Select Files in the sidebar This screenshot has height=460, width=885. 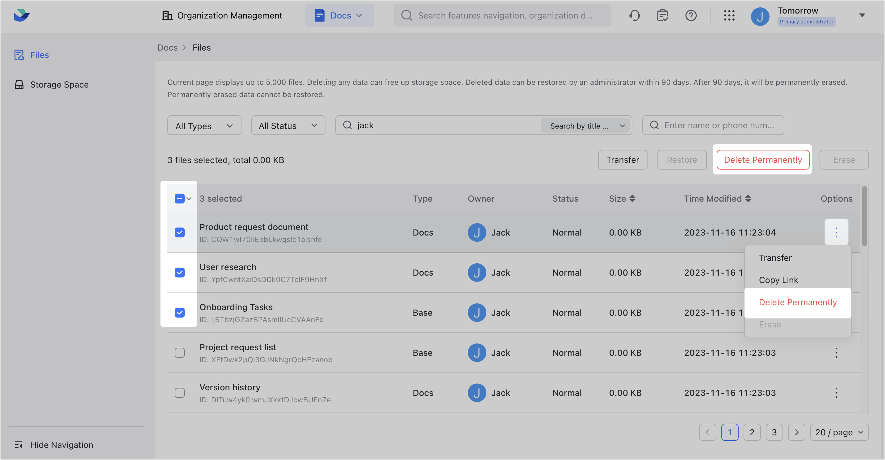click(31, 55)
